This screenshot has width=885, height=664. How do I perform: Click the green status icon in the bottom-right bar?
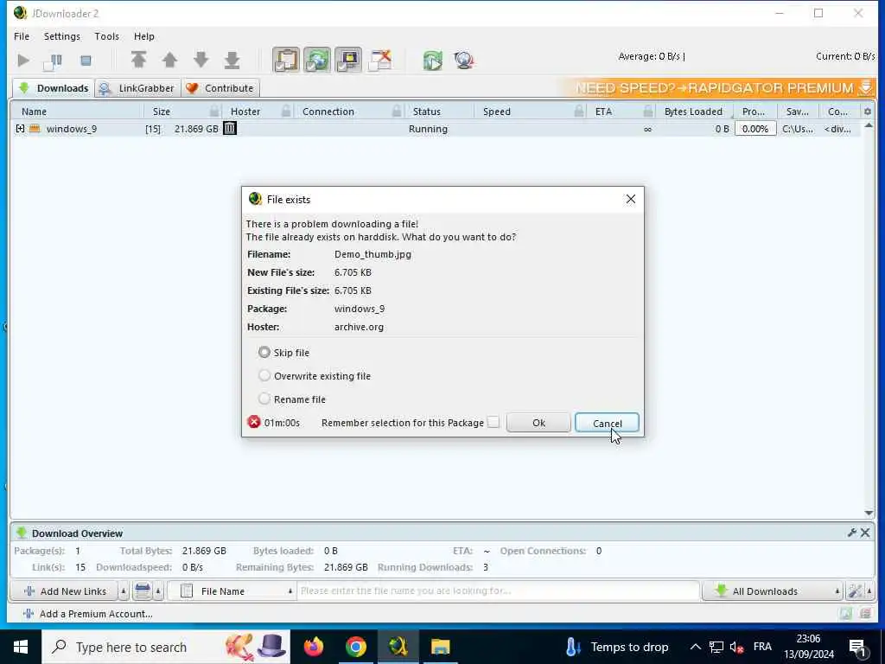[x=845, y=613]
